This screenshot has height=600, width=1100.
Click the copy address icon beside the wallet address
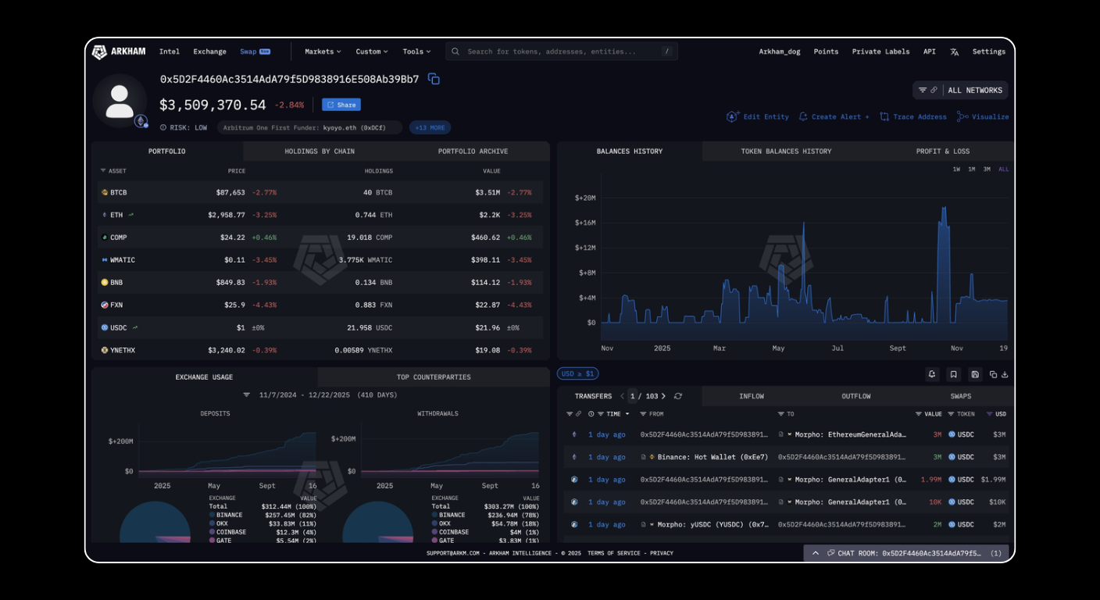point(434,79)
